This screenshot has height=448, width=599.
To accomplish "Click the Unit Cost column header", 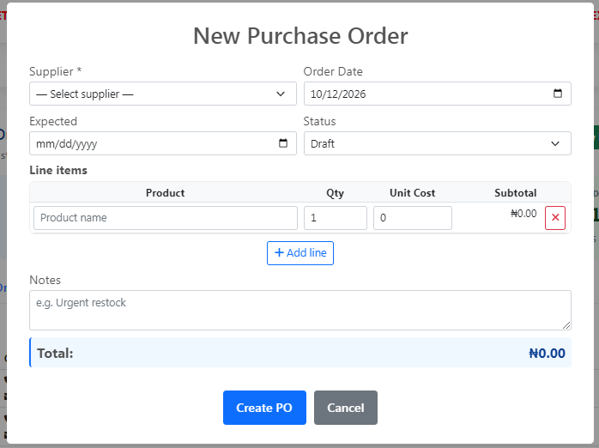I will click(413, 193).
